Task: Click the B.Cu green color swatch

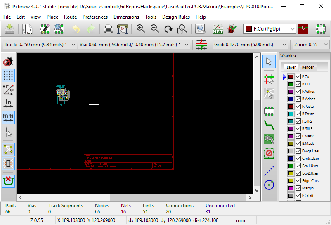Action: pyautogui.click(x=291, y=84)
